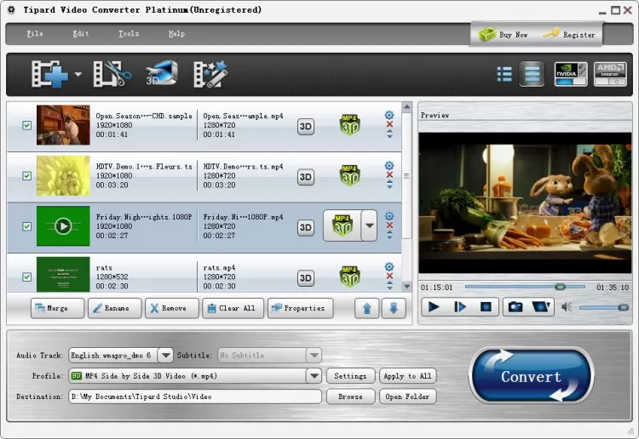Click the Rename button
This screenshot has width=639, height=439.
tap(115, 308)
